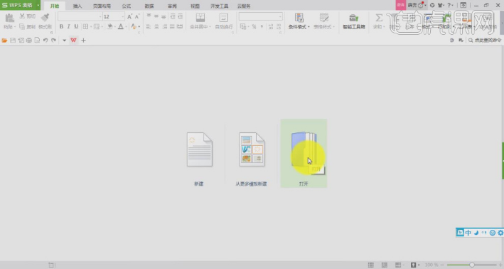Switch to the Data tab
This screenshot has height=269, width=504.
click(x=149, y=6)
